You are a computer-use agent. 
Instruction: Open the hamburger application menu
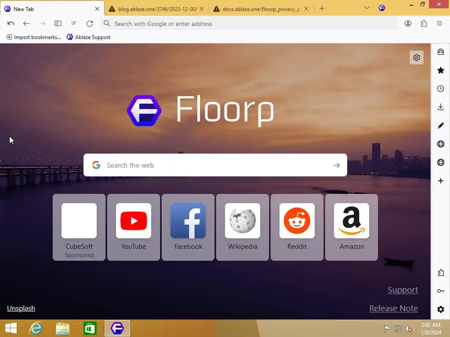click(439, 24)
